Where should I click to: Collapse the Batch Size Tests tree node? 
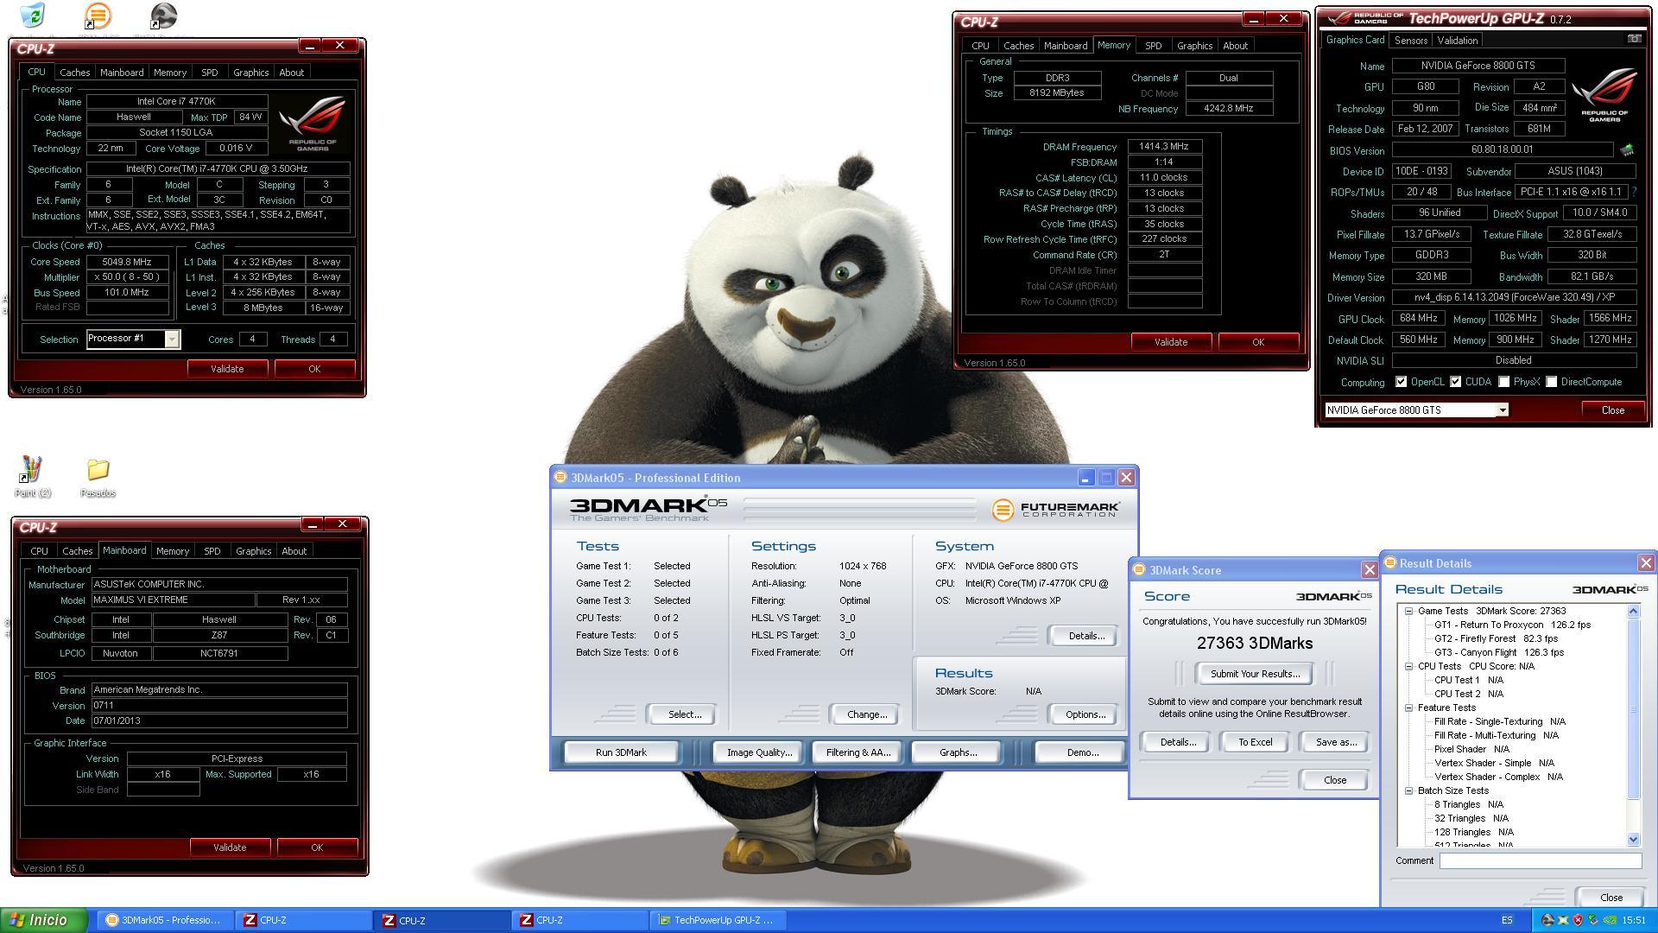pos(1408,790)
